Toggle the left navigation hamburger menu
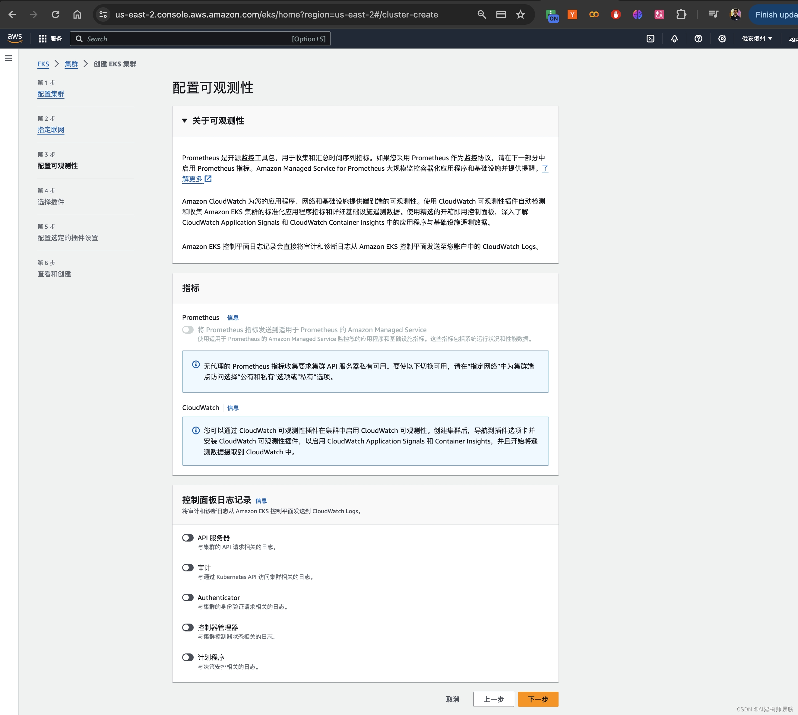Viewport: 798px width, 715px height. point(8,58)
